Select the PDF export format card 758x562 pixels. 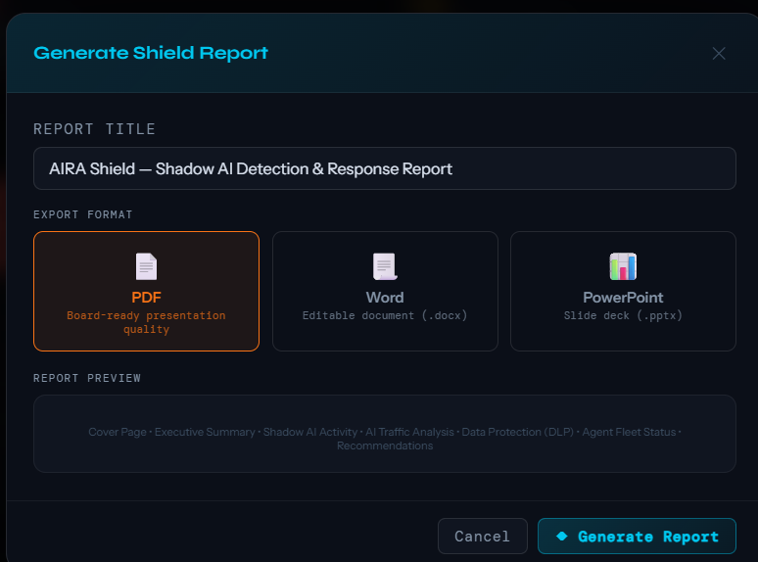(147, 292)
